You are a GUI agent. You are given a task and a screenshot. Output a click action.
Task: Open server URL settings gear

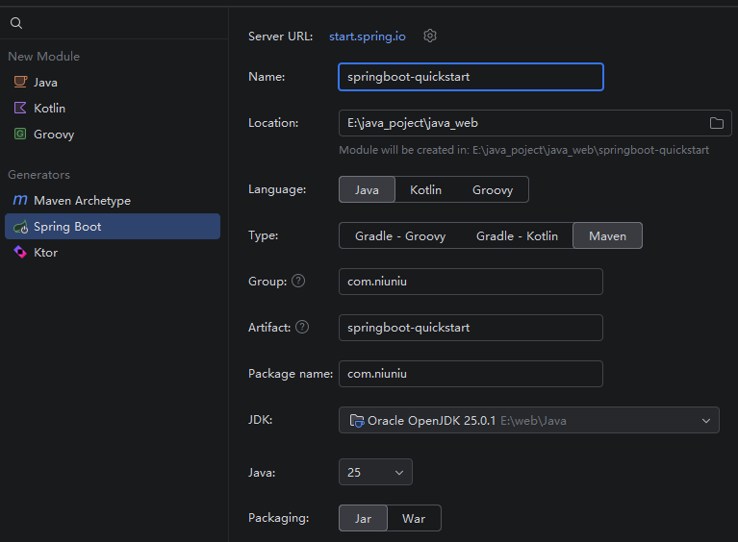tap(430, 36)
